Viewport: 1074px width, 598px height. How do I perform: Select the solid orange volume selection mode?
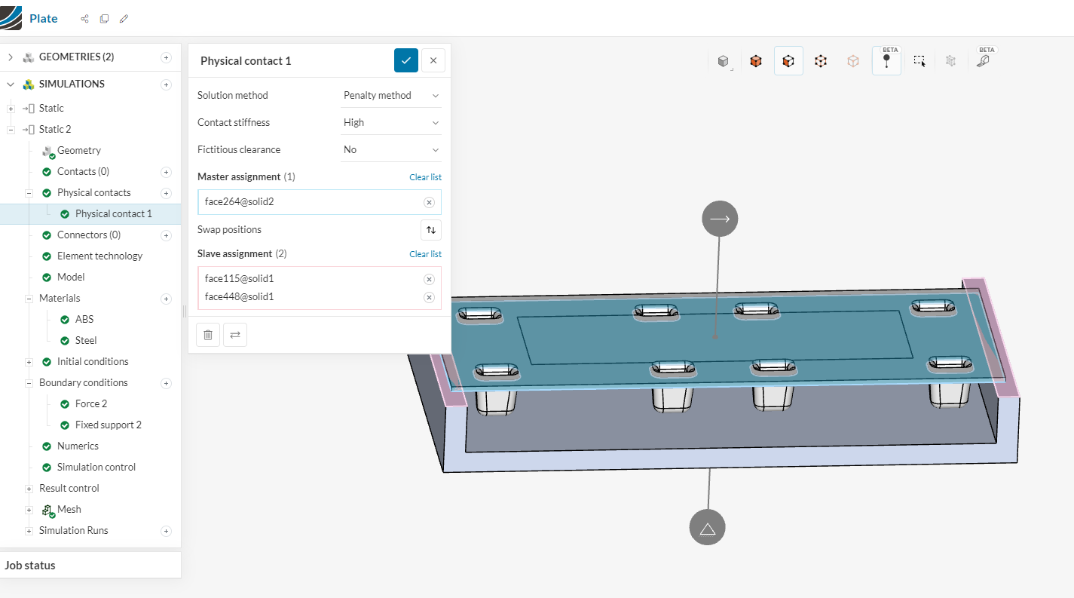coord(756,61)
